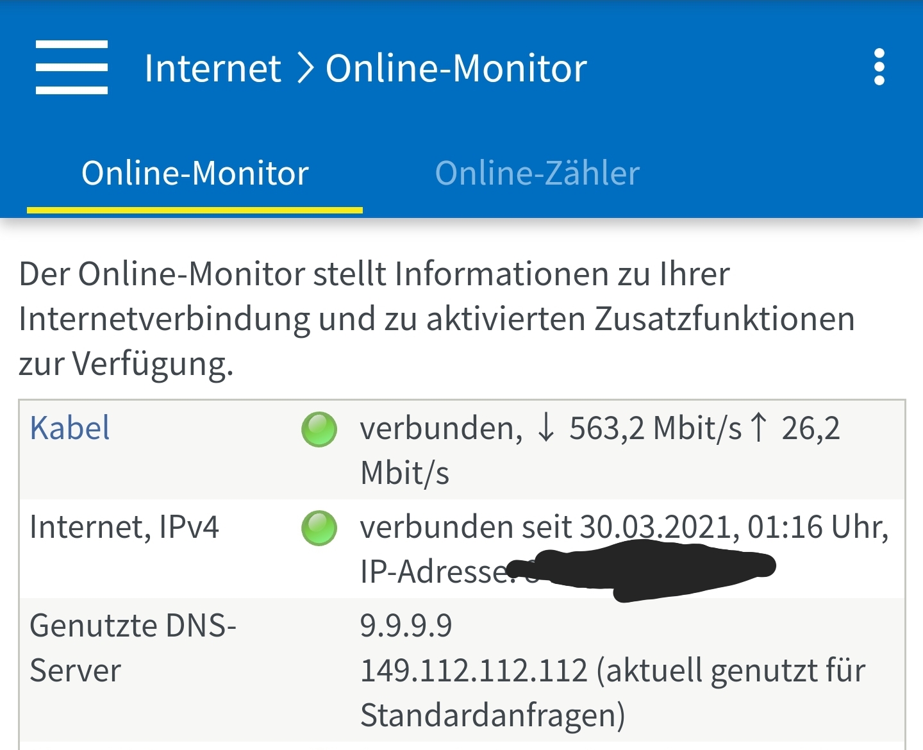Image resolution: width=923 pixels, height=750 pixels.
Task: Switch to the Online-Zähler tab
Action: (x=537, y=173)
